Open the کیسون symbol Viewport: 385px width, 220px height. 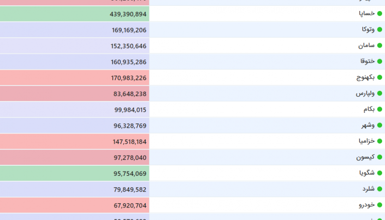(366, 157)
